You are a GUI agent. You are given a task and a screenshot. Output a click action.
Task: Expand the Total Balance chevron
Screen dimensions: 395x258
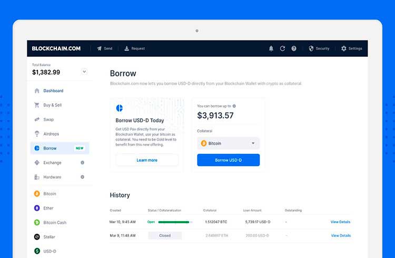pyautogui.click(x=84, y=72)
